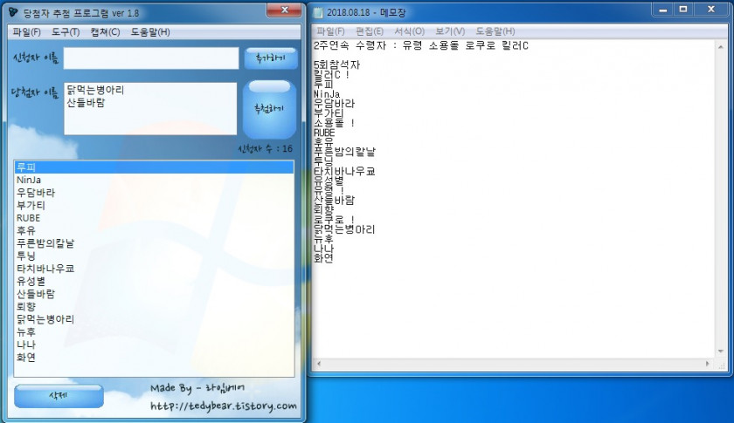734x423 pixels.
Task: Click Notepad scrollbar up arrow
Action: 720,45
